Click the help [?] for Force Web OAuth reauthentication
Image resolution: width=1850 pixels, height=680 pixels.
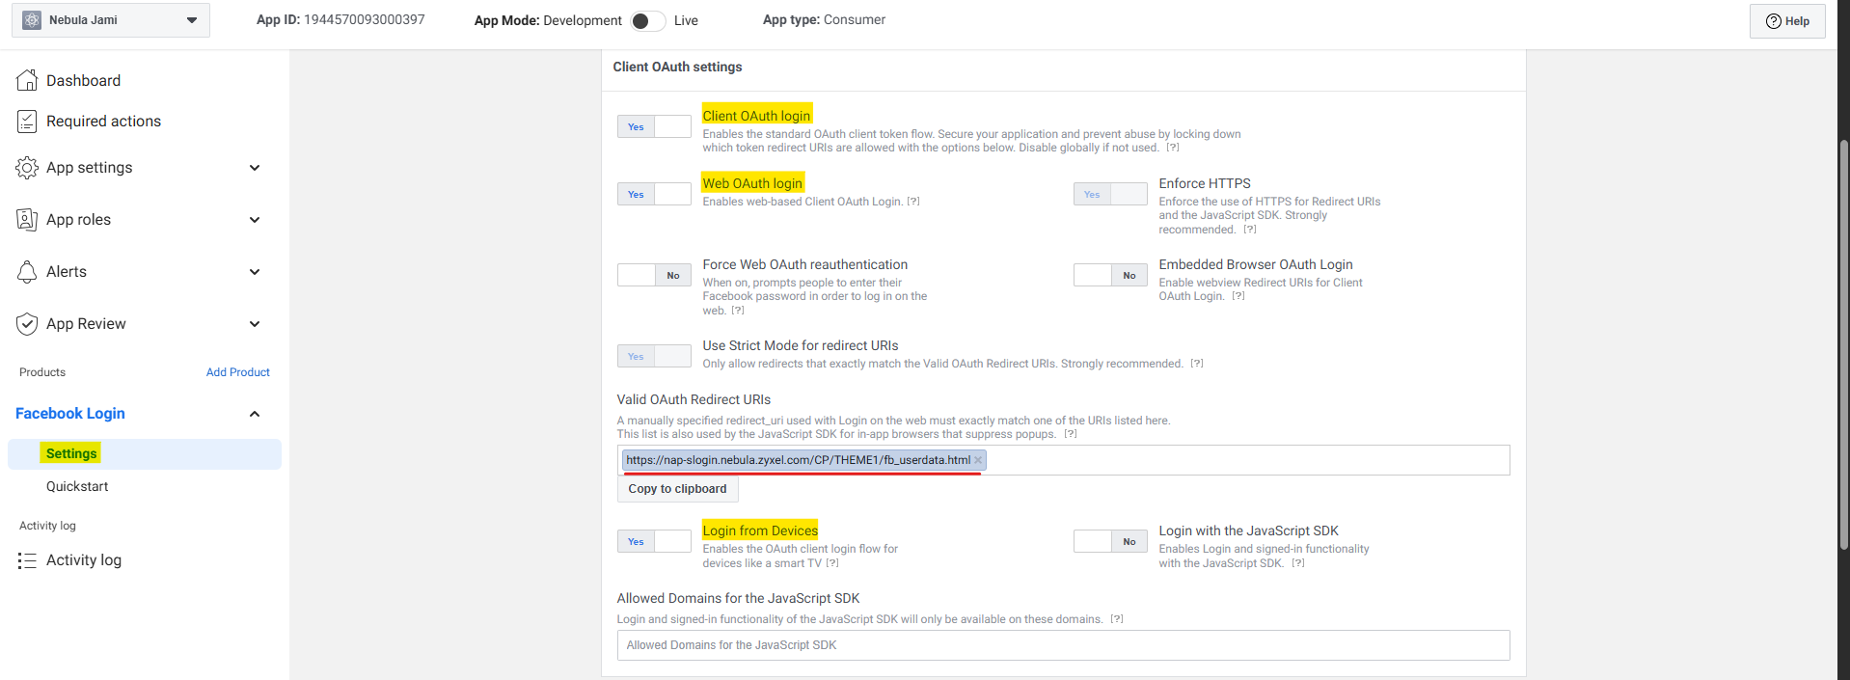[x=738, y=311]
